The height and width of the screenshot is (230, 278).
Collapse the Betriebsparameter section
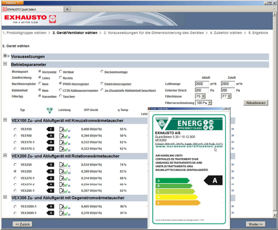[5, 64]
